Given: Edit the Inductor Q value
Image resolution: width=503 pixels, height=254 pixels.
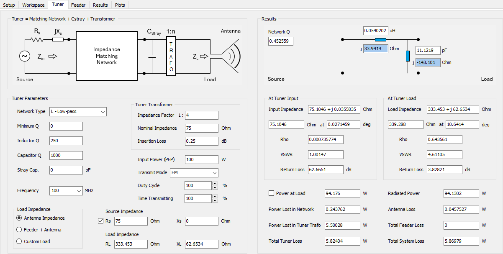Looking at the screenshot, I should point(66,141).
